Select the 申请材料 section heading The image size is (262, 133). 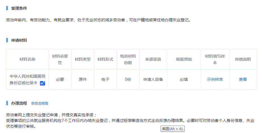(x=19, y=40)
